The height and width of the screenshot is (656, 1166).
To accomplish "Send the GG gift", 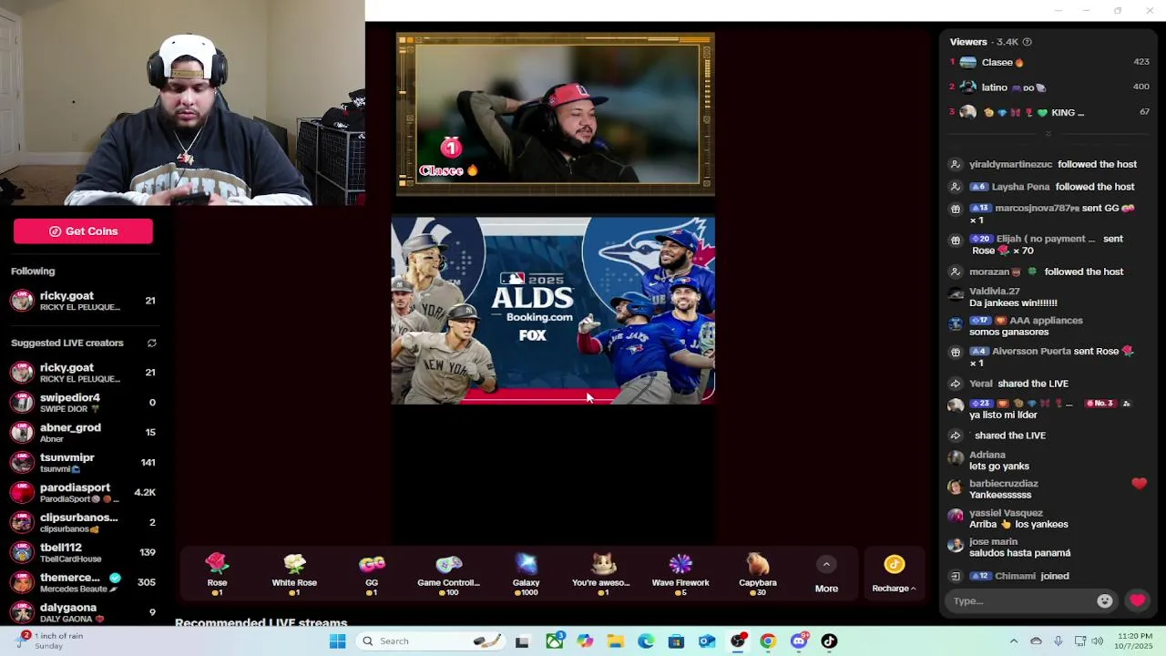I will [x=372, y=575].
